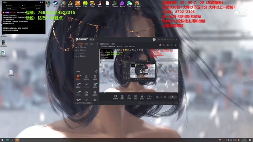Select the last tab in the chat overlay

[x=38, y=9]
